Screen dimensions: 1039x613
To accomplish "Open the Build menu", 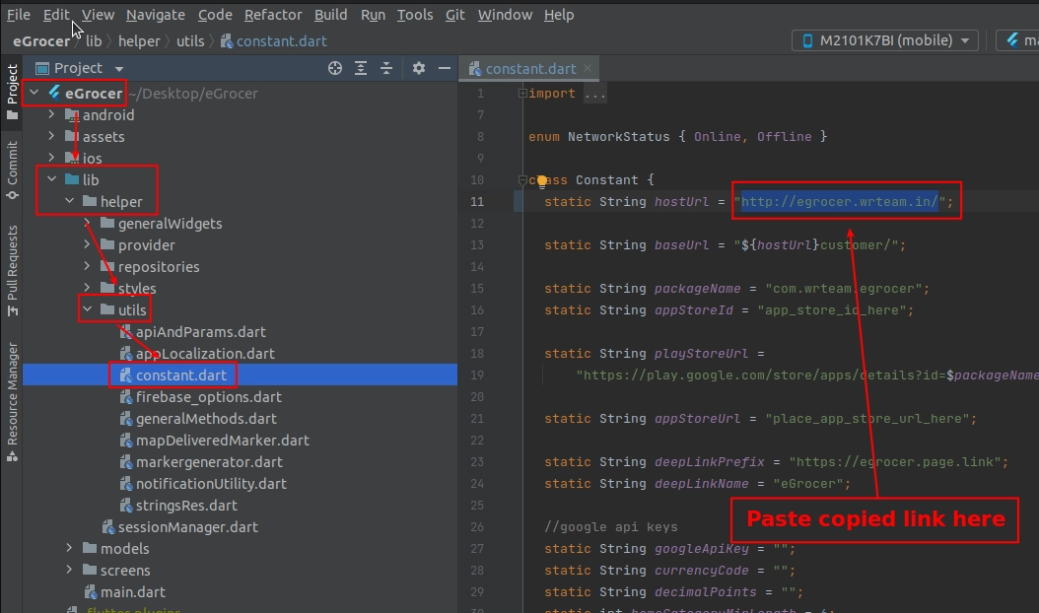I will [330, 15].
